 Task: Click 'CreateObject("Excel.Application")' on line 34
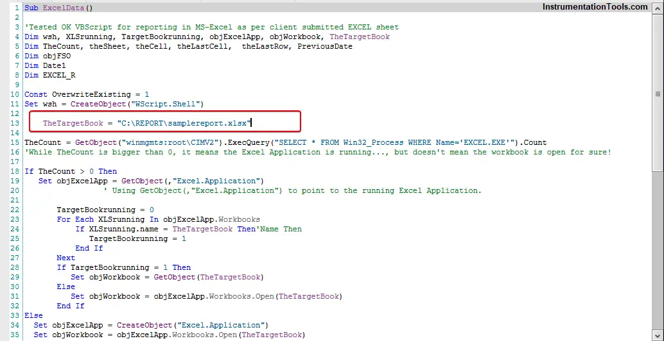(193, 326)
